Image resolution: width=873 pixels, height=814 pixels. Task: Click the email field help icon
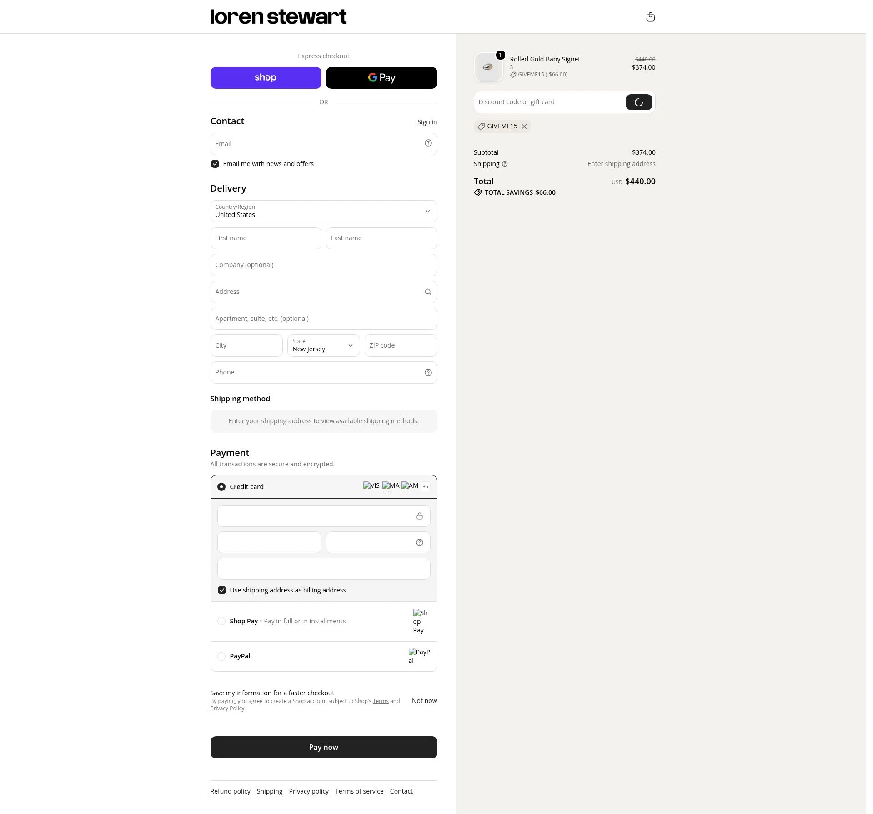pos(428,143)
